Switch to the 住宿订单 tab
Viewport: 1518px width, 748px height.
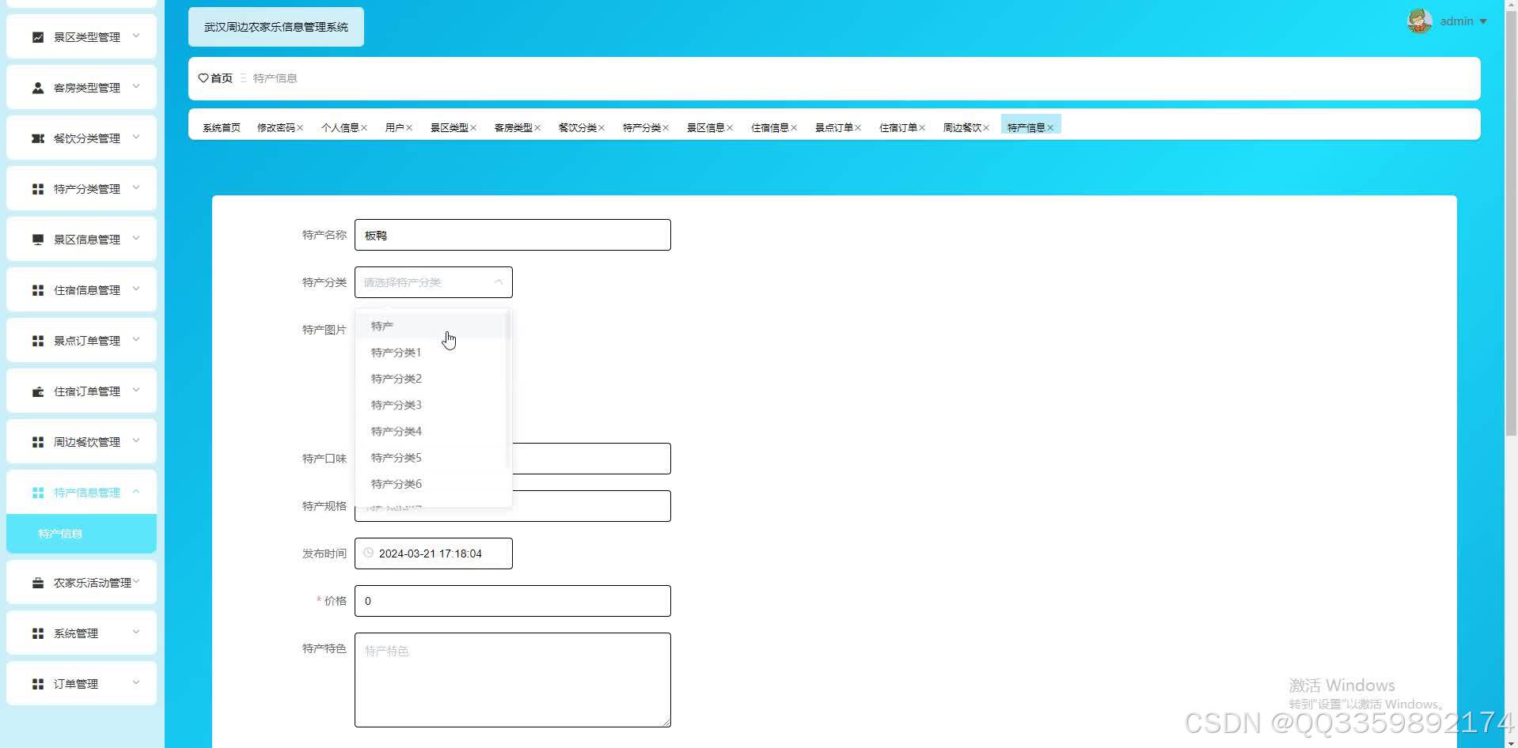898,128
